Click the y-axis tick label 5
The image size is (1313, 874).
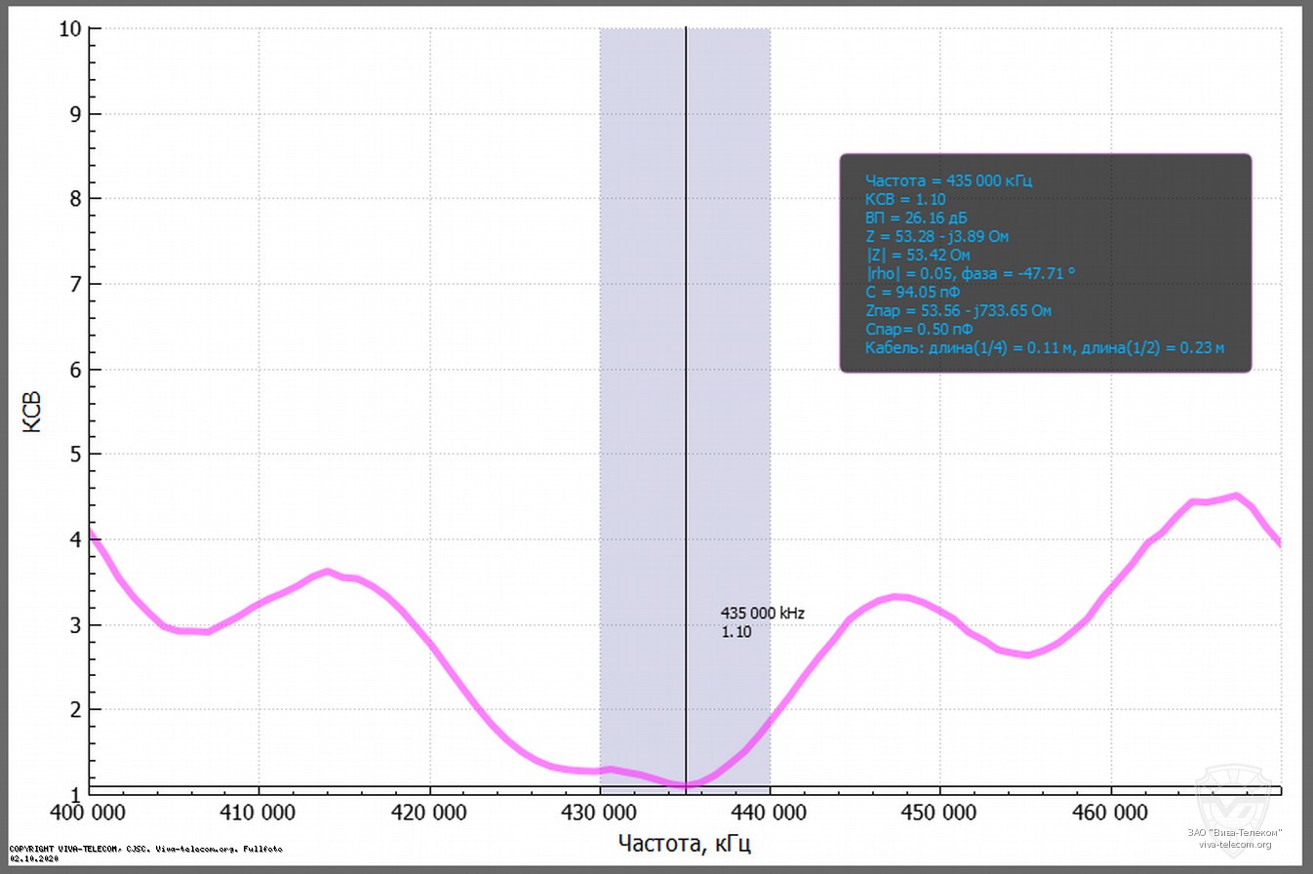pyautogui.click(x=74, y=455)
